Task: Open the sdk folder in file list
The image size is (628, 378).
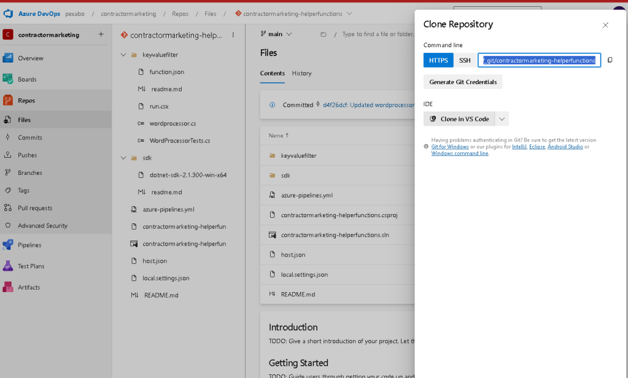Action: [x=285, y=175]
